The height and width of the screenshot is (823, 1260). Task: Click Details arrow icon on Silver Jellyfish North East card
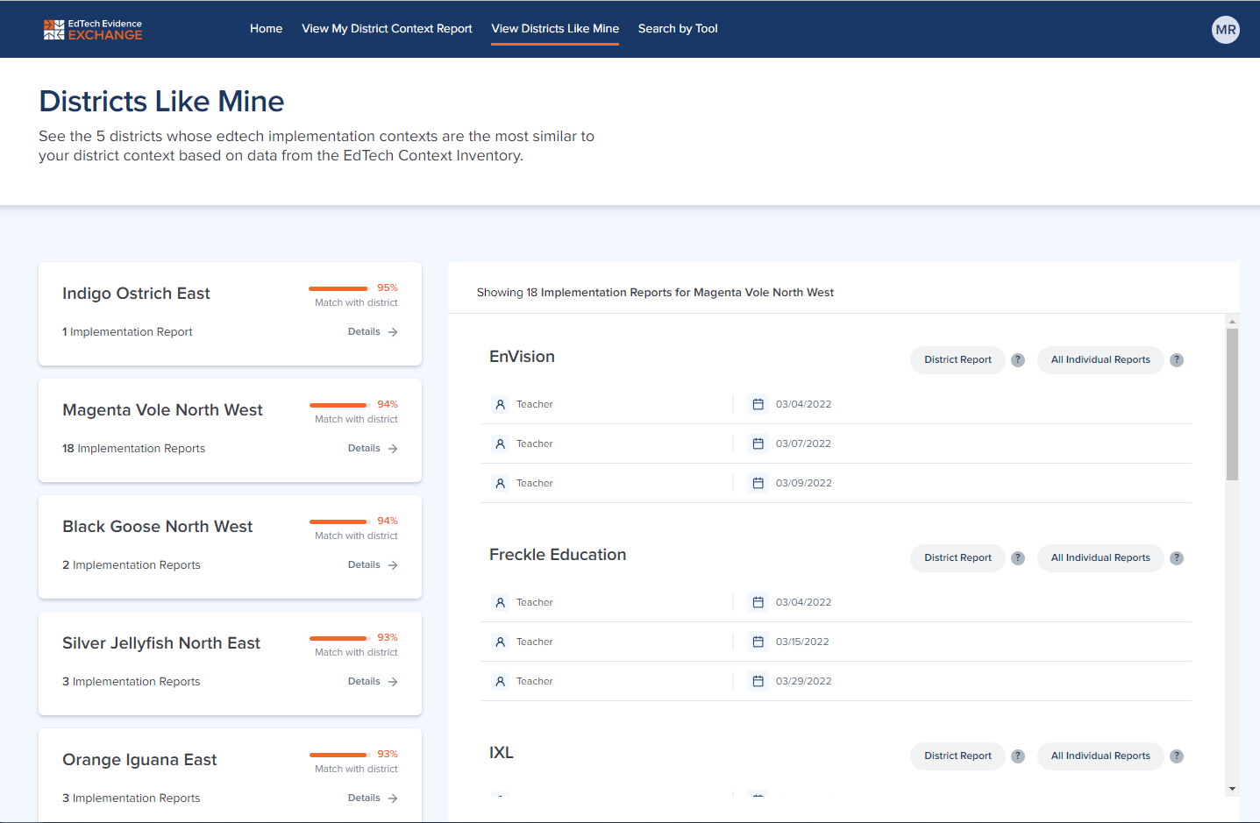tap(393, 682)
